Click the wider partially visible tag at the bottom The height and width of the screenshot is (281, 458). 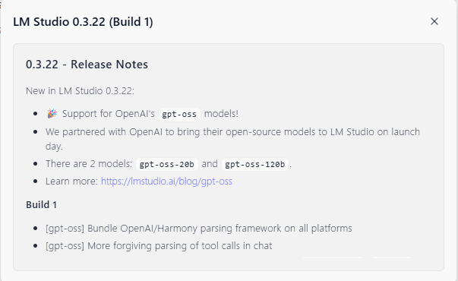(x=332, y=257)
